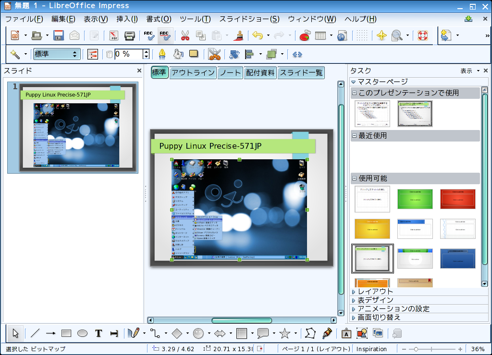Viewport: 492px width, 355px height.
Task: Toggle the Shadow icon on picture toolbar
Action: (194, 54)
